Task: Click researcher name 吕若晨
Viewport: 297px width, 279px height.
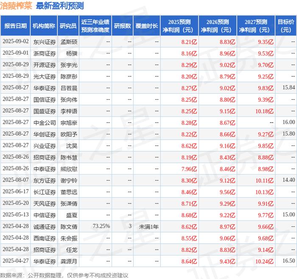Action: (x=69, y=88)
